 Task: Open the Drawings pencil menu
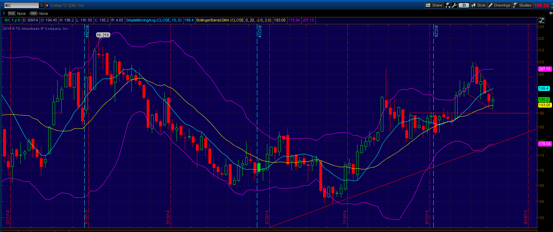[x=499, y=5]
